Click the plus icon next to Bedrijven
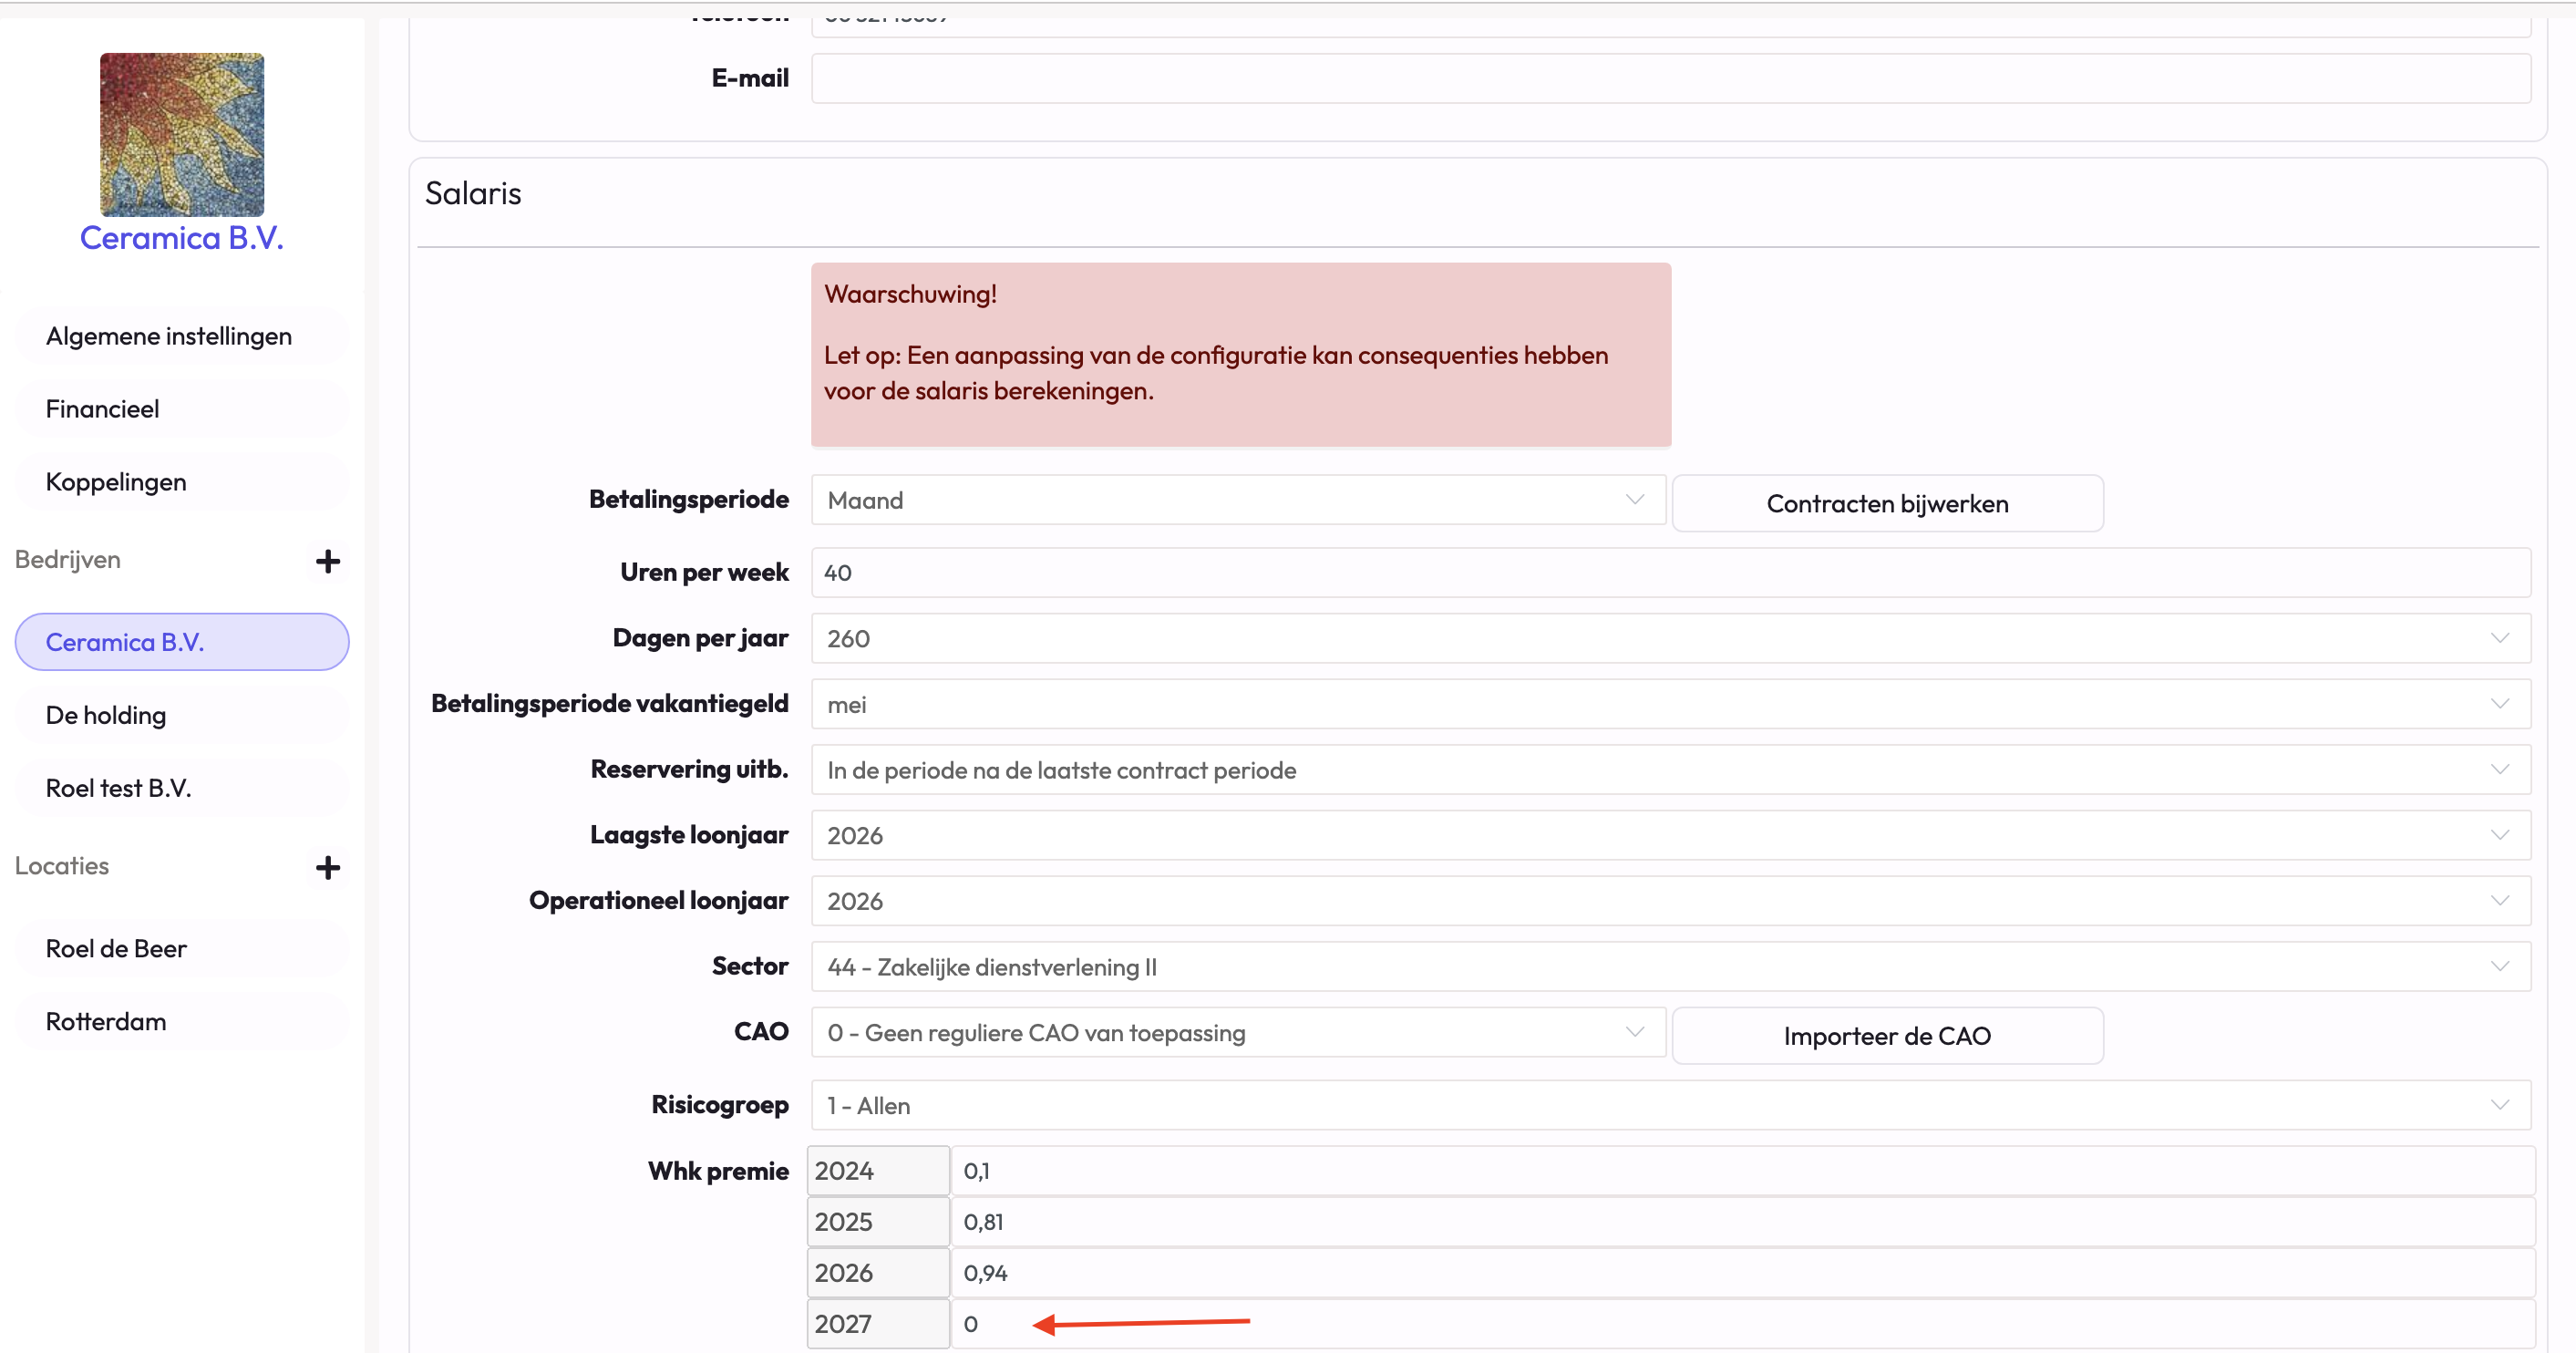2576x1353 pixels. pos(327,561)
